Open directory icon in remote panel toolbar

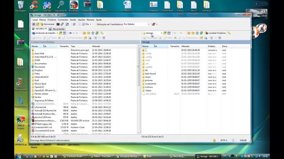(x=165, y=33)
